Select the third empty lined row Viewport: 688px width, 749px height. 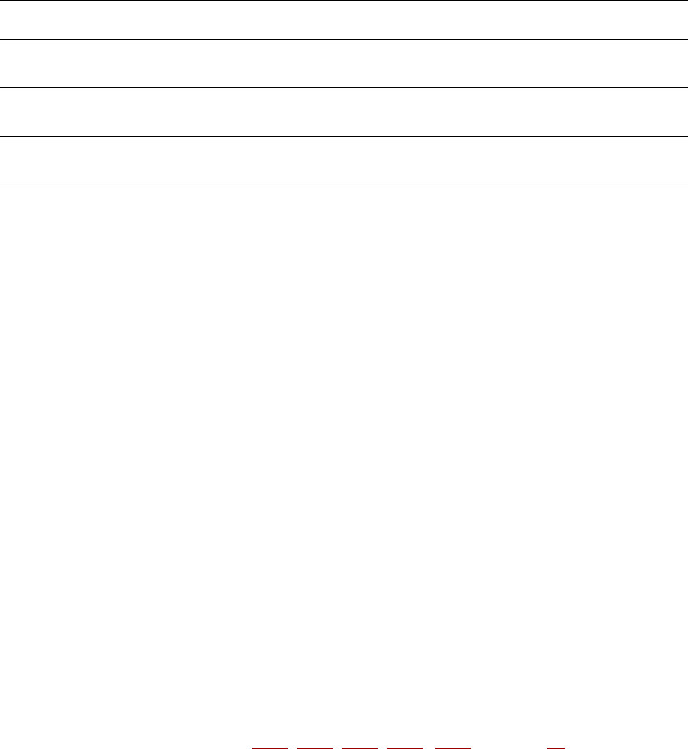point(344,113)
